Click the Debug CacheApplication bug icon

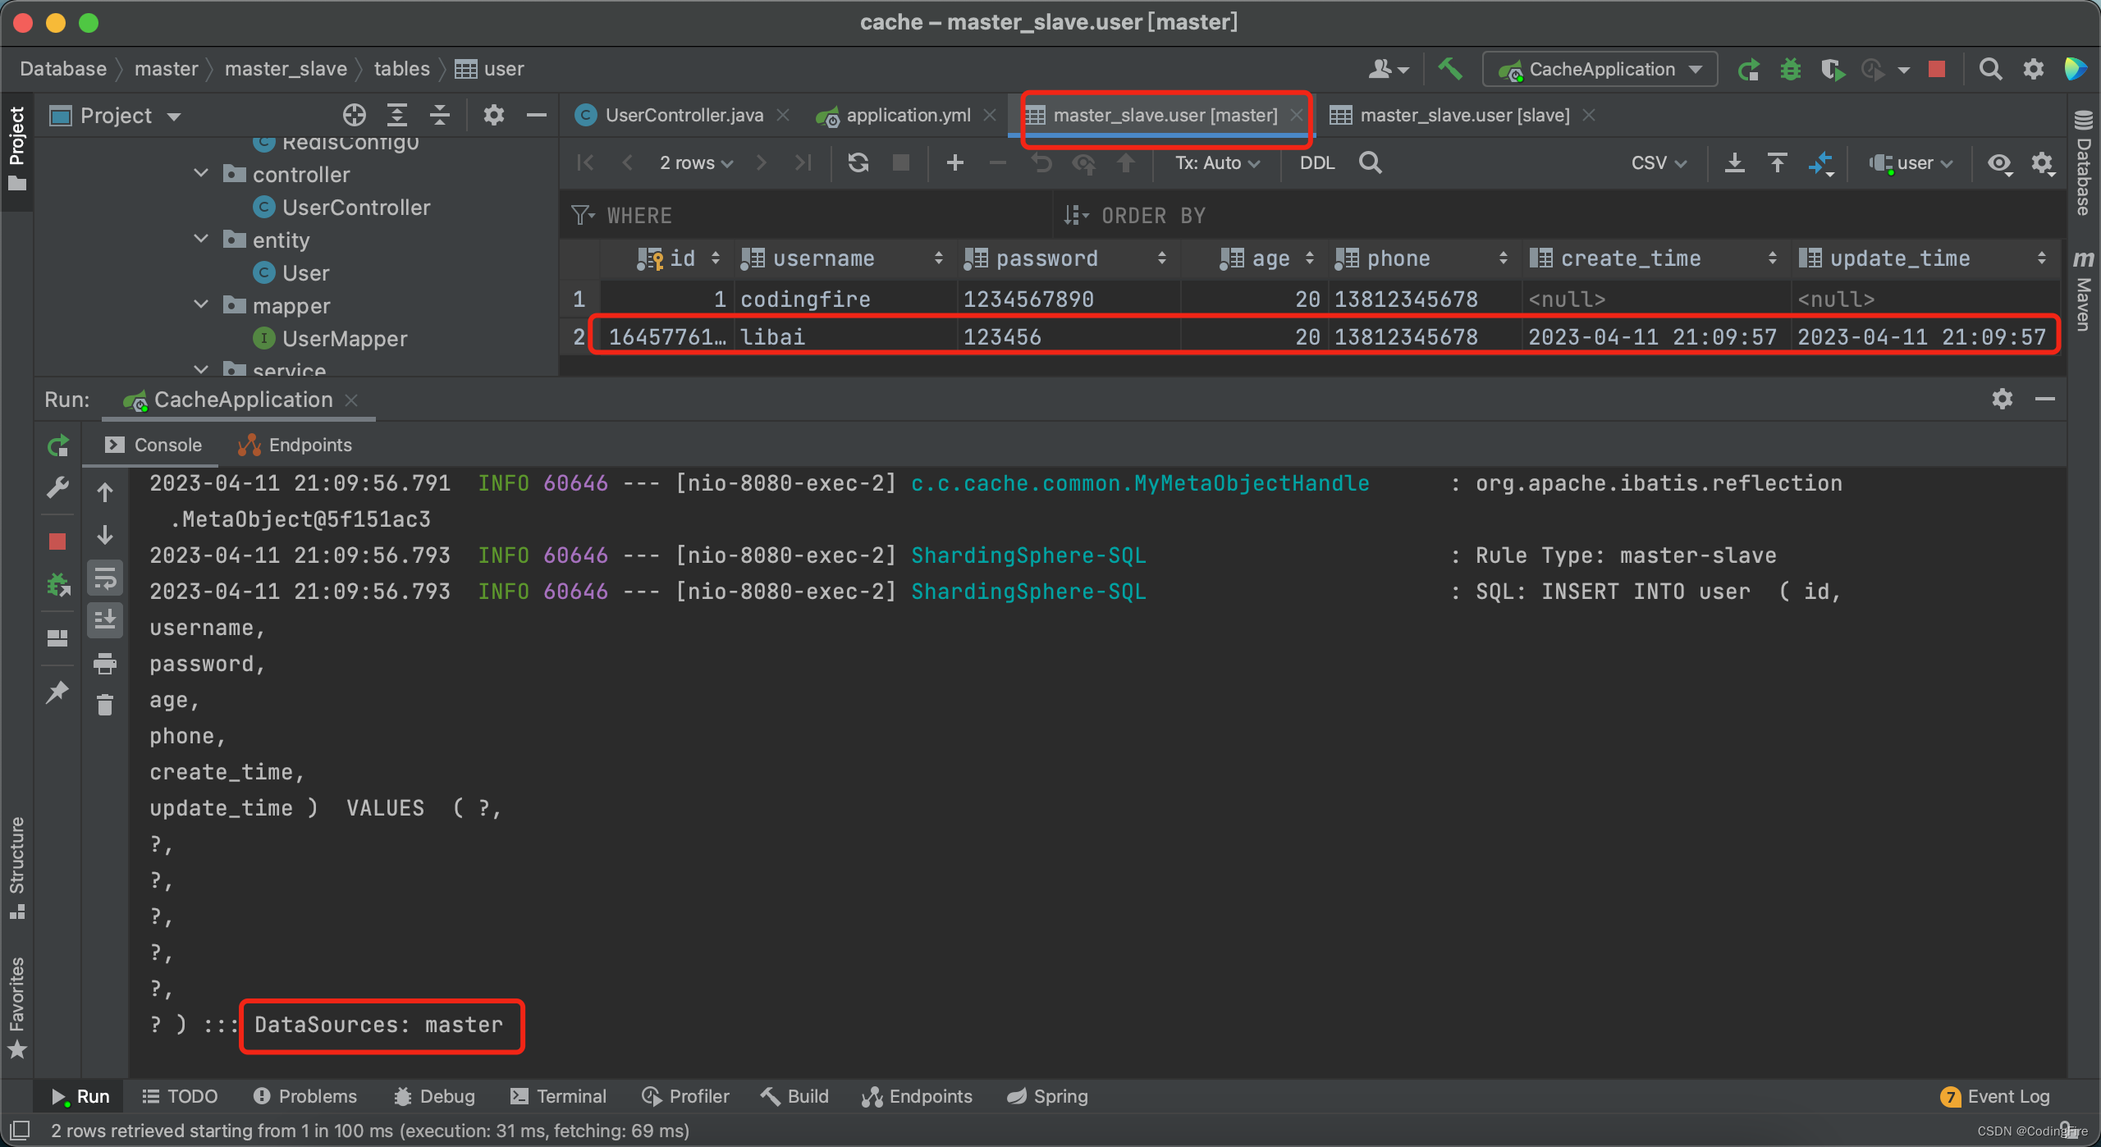1790,69
